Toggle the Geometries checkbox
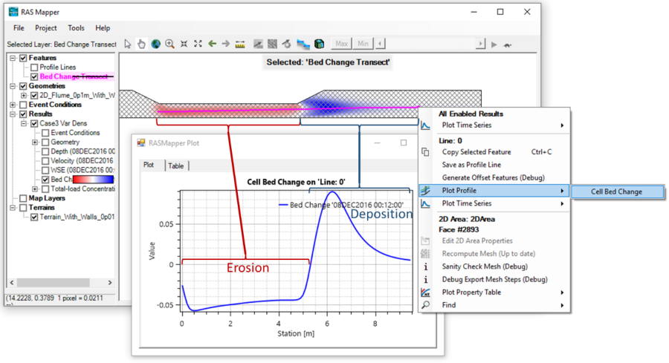 pos(24,86)
